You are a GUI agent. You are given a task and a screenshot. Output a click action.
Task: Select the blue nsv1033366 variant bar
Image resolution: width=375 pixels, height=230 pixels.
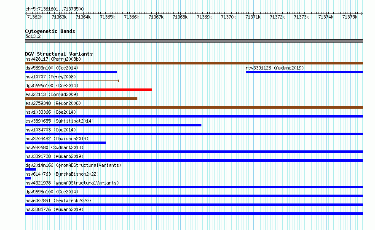(194, 116)
